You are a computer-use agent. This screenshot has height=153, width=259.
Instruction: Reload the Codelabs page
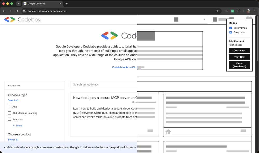[17, 11]
